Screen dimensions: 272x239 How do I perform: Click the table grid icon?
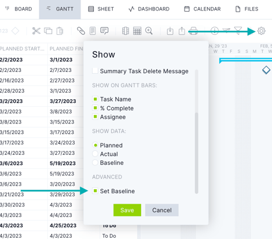137,31
